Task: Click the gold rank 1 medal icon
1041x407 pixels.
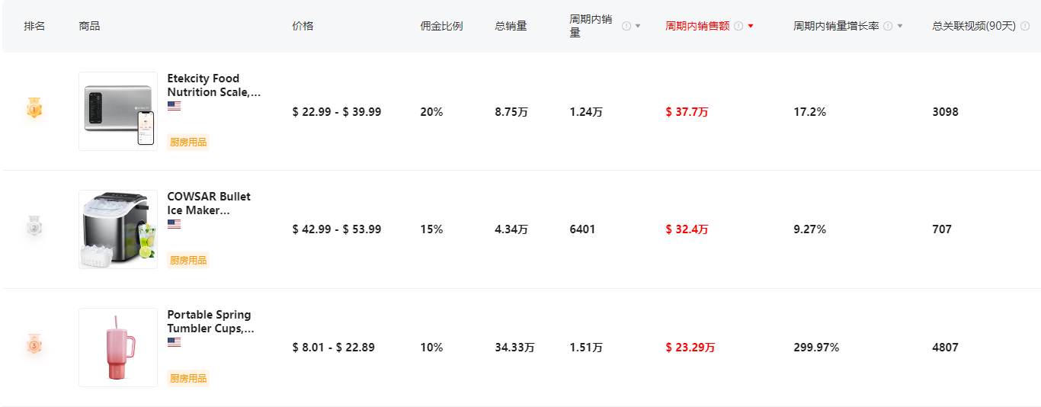Action: pyautogui.click(x=34, y=108)
